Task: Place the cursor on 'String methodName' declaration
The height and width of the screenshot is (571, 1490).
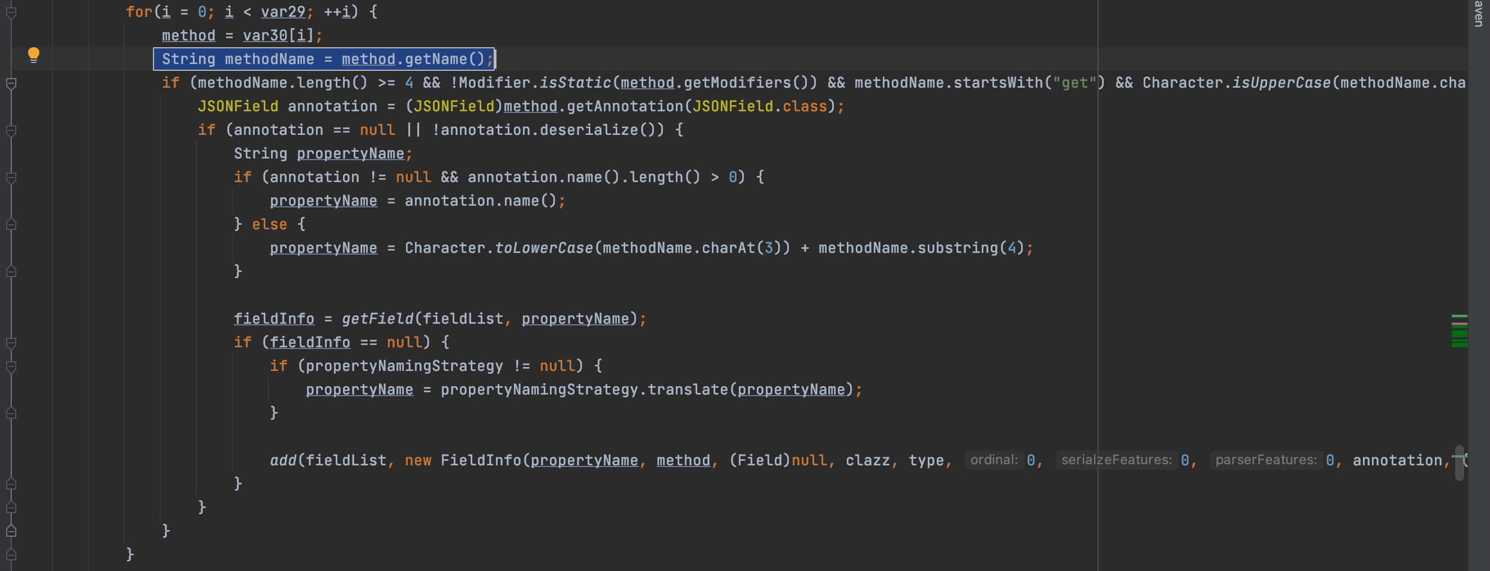Action: [x=238, y=59]
